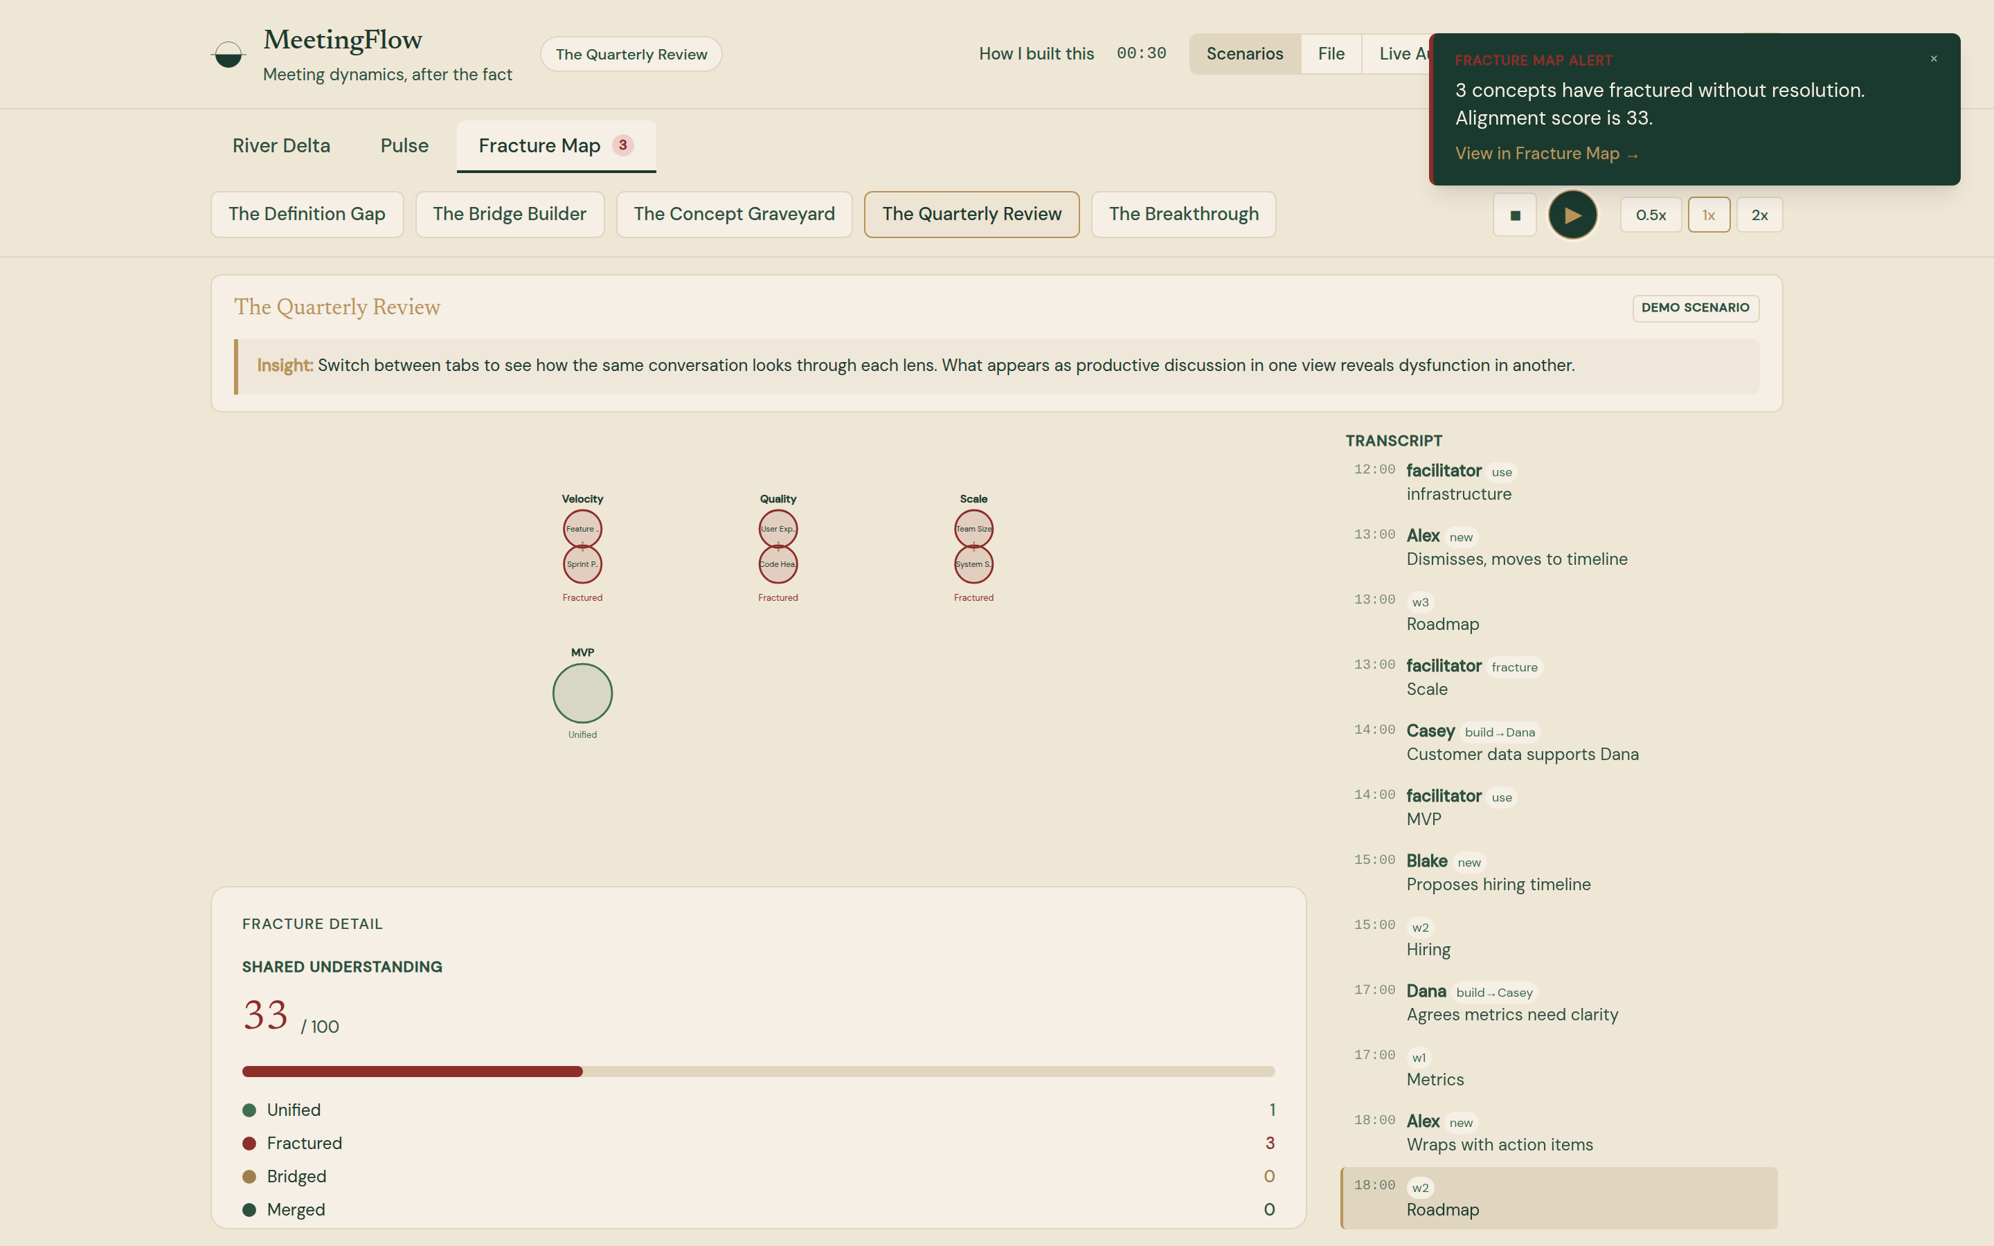This screenshot has height=1246, width=1994.
Task: Select the 15:00 Blake hiring timeline entry
Action: click(x=1559, y=873)
